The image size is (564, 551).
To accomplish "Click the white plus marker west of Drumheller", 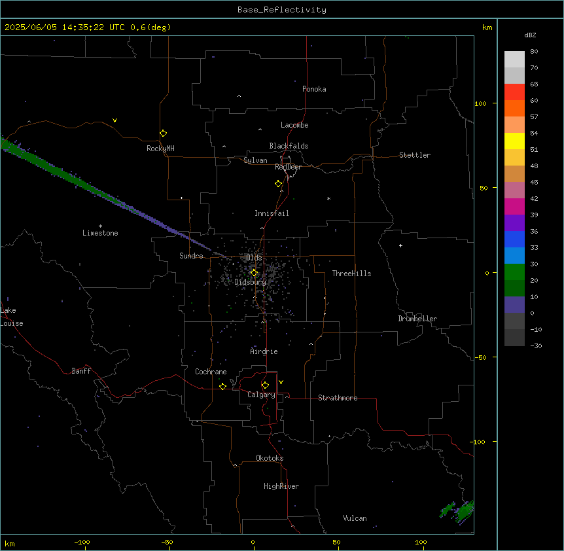I will (x=400, y=245).
